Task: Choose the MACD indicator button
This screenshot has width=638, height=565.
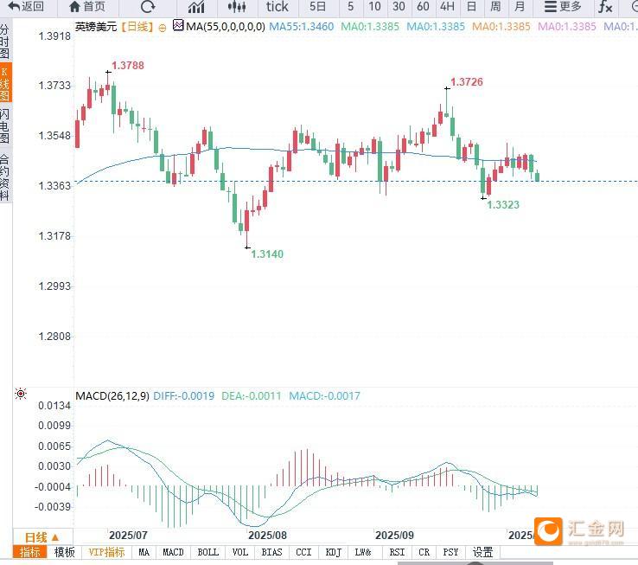Action: (x=174, y=552)
